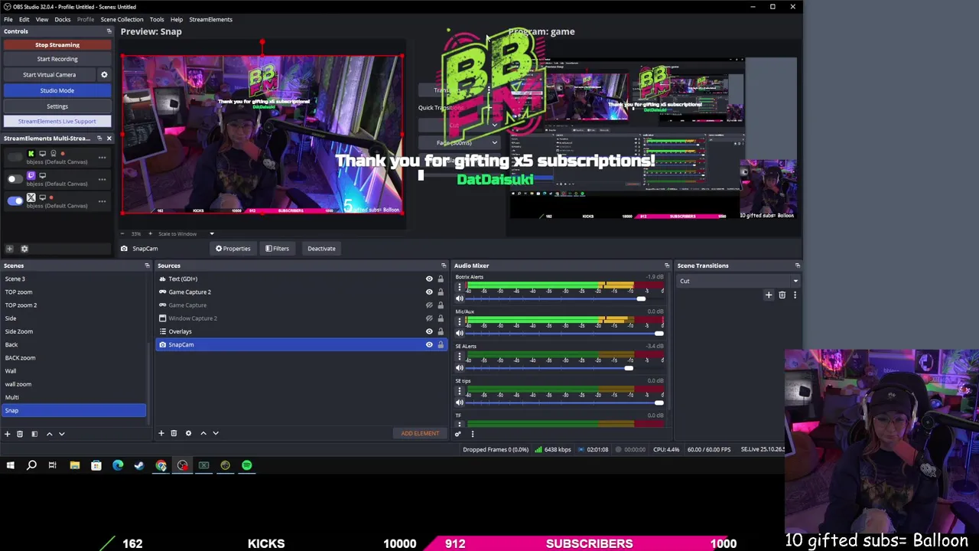Mute the Botrix Alerts audio channel
Screen dimensions: 979x551
459,298
